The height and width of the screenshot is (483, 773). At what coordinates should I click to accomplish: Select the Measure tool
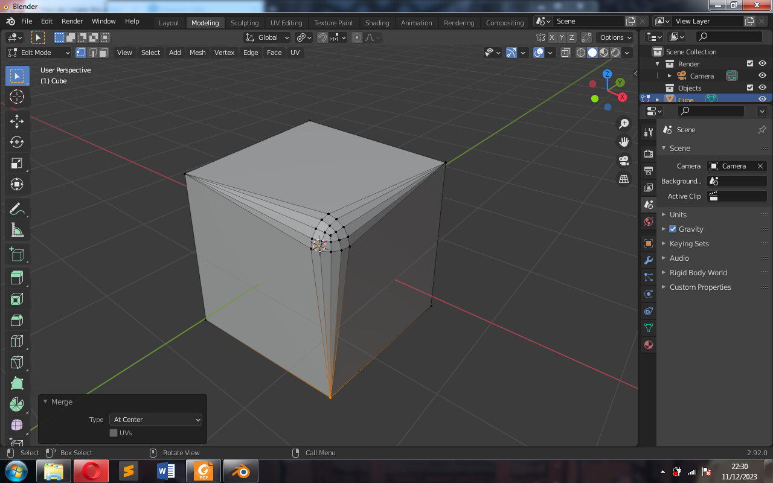[17, 230]
